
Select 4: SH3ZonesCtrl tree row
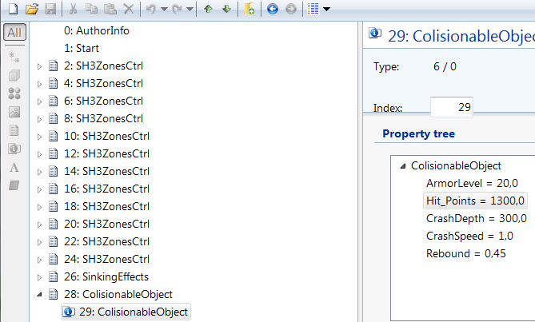pos(103,83)
